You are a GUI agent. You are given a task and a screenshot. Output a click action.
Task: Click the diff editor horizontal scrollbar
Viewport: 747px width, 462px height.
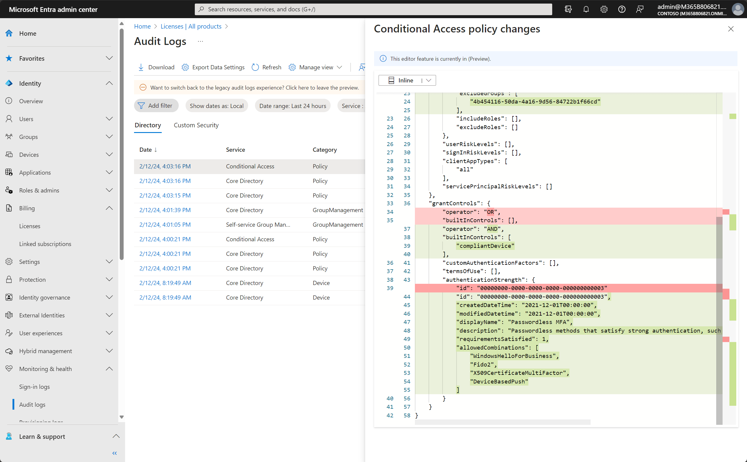pyautogui.click(x=502, y=422)
